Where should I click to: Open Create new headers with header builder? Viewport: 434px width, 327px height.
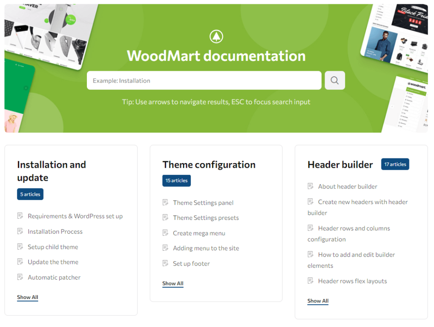358,207
